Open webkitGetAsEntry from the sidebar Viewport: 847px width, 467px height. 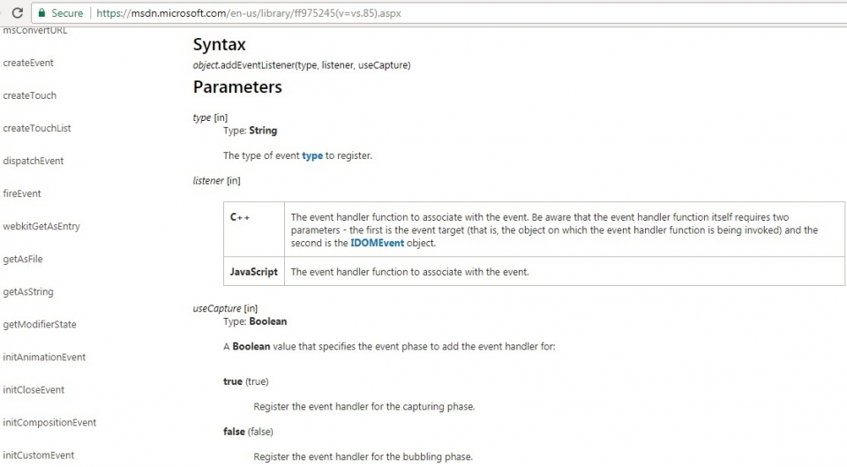(41, 226)
